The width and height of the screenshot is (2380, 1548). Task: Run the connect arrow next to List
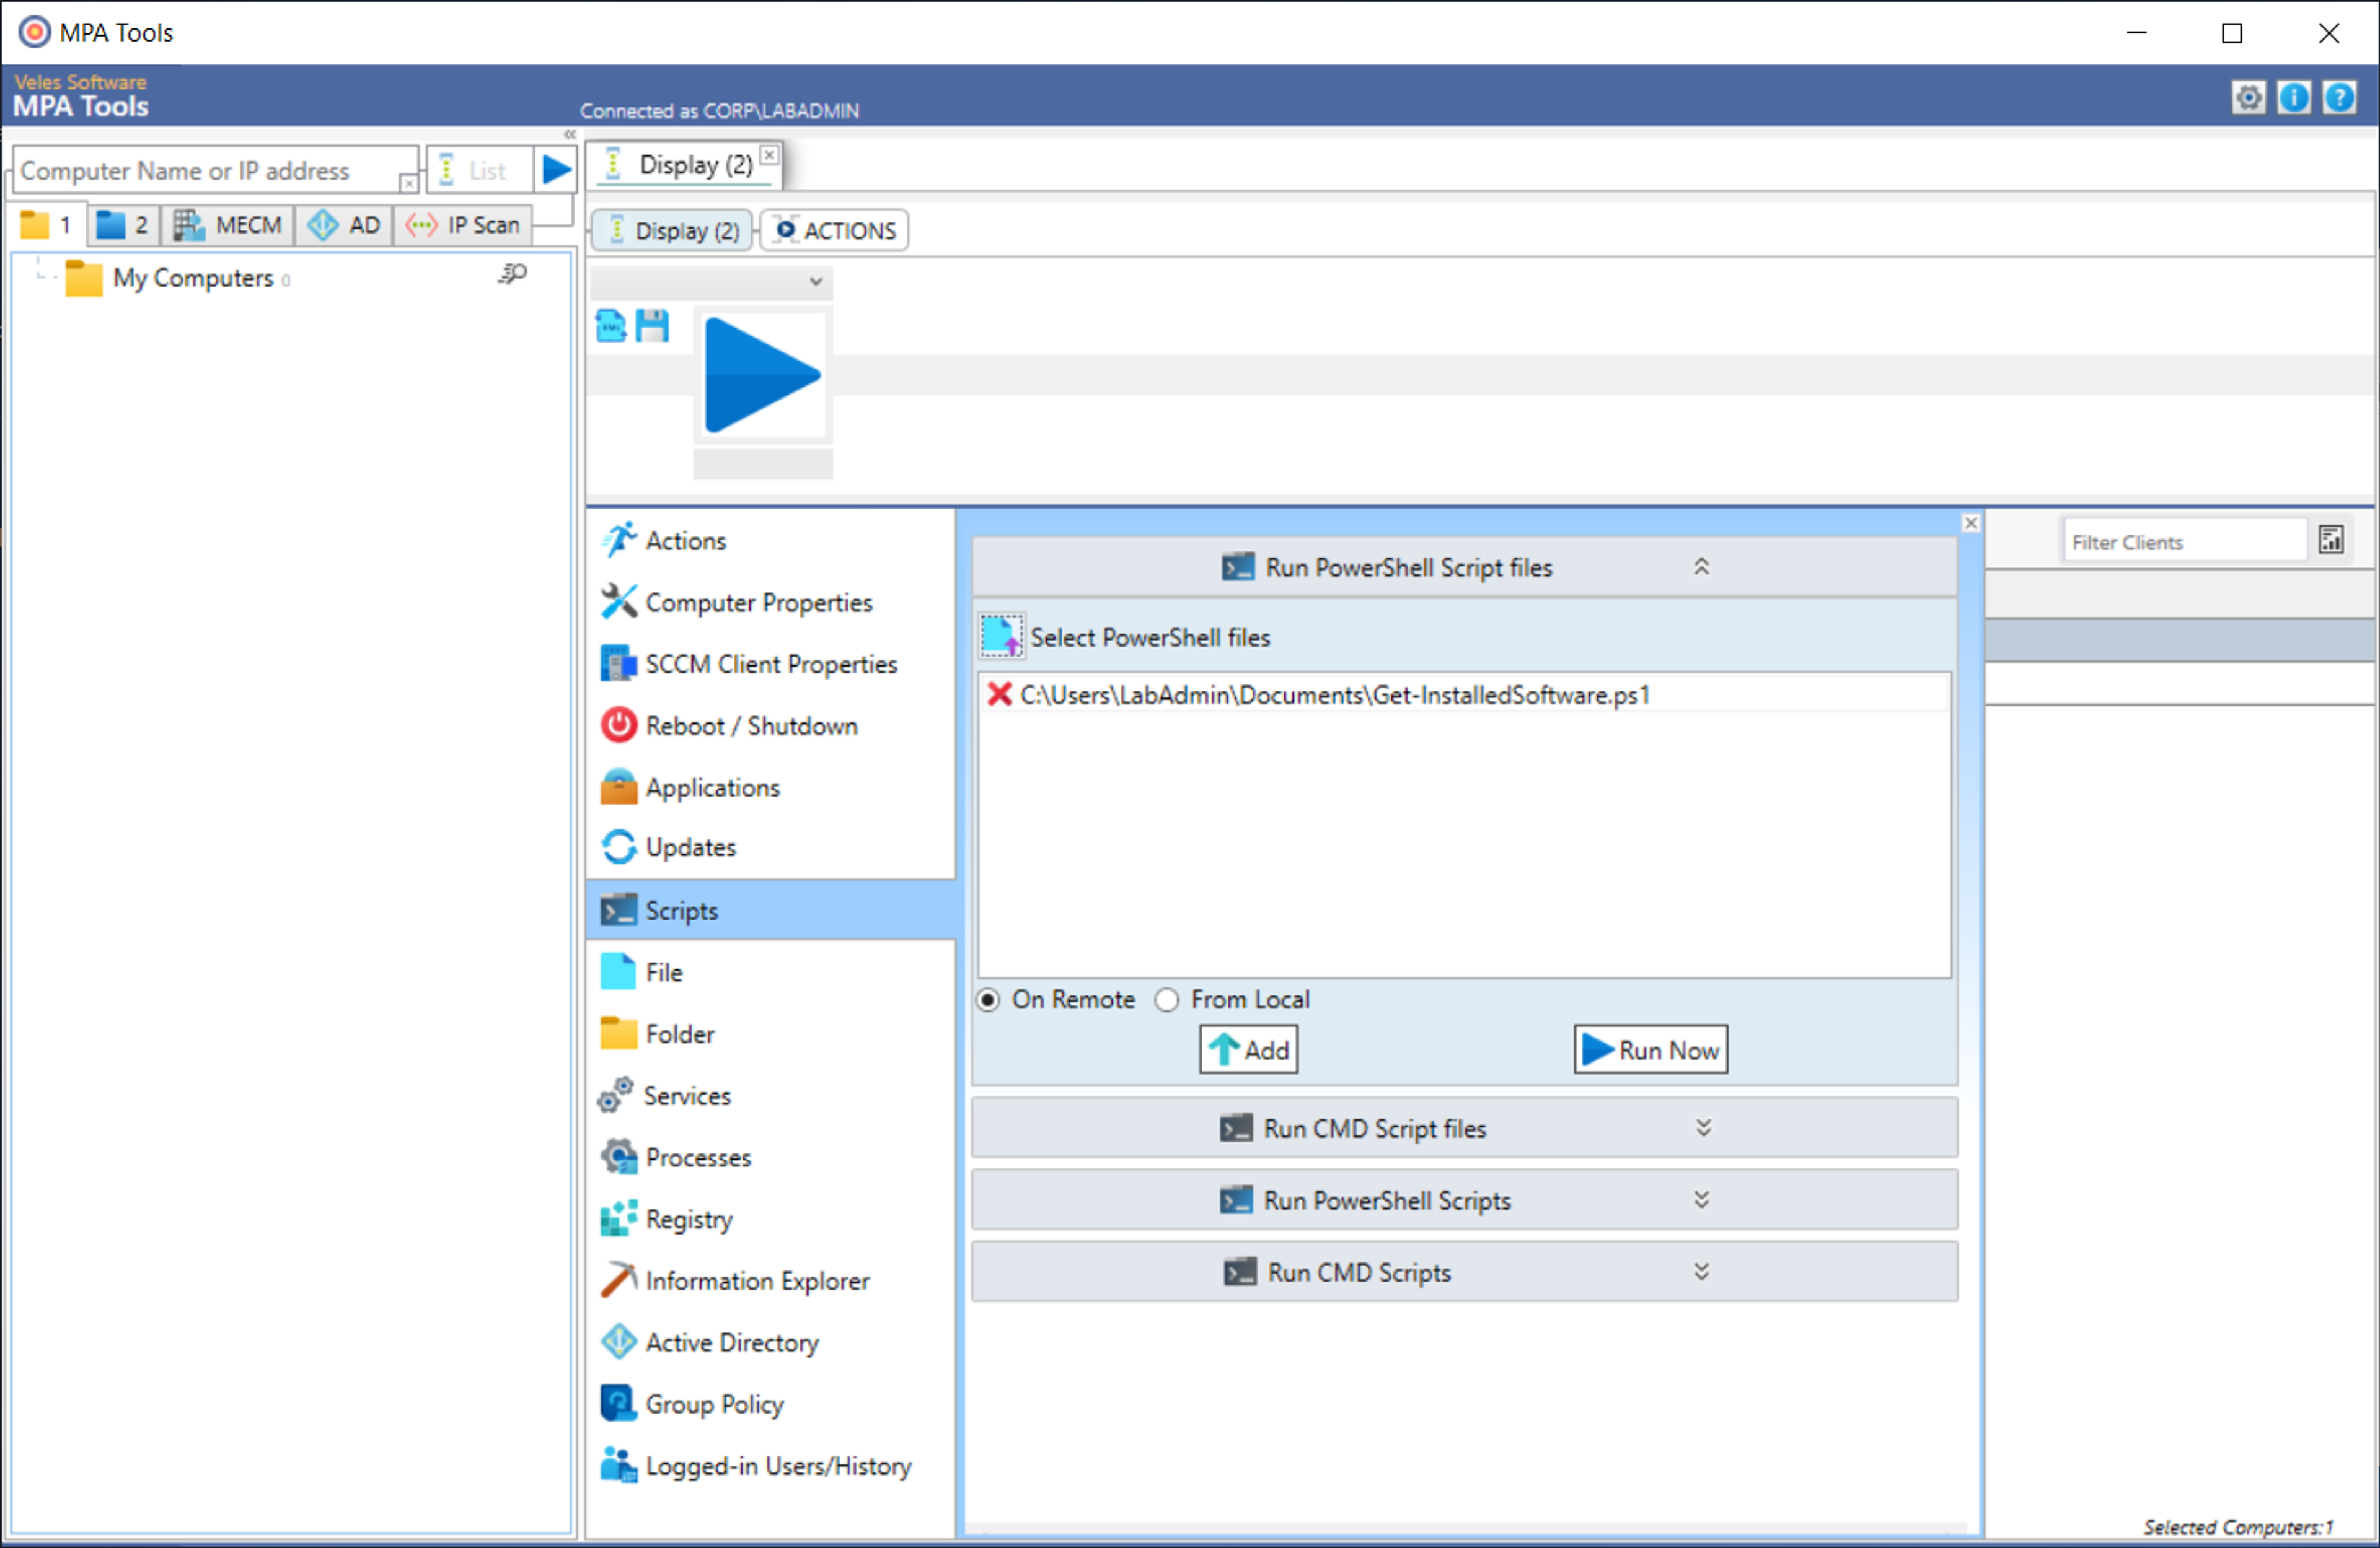tap(555, 170)
